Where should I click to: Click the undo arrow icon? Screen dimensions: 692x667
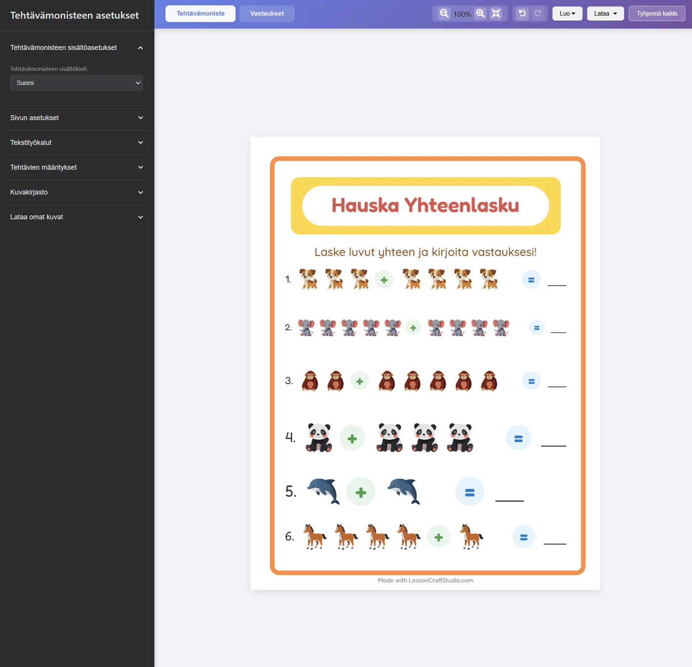[x=522, y=13]
